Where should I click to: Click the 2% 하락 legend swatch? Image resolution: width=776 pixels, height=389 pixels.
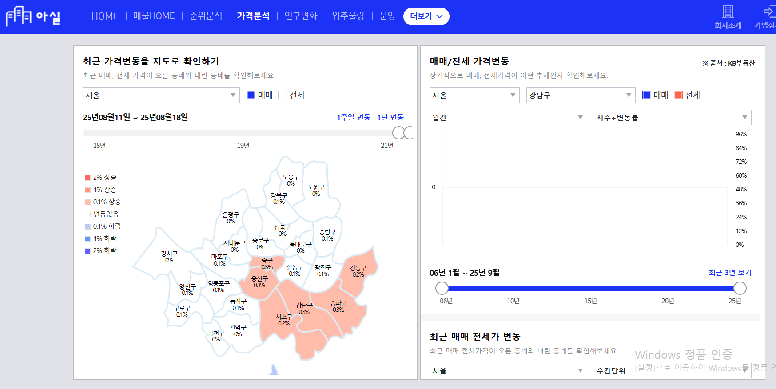point(88,251)
